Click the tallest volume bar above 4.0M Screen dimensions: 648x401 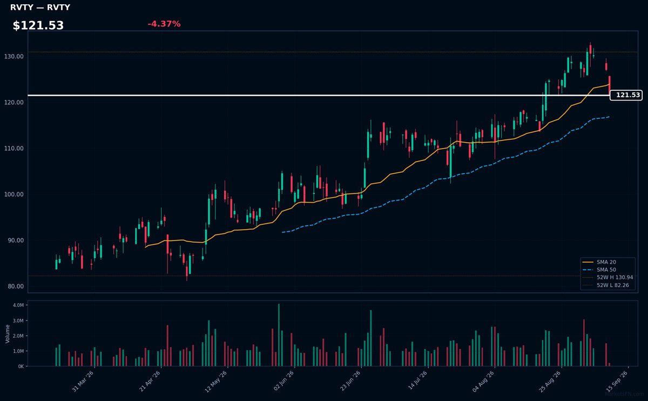[x=279, y=335]
